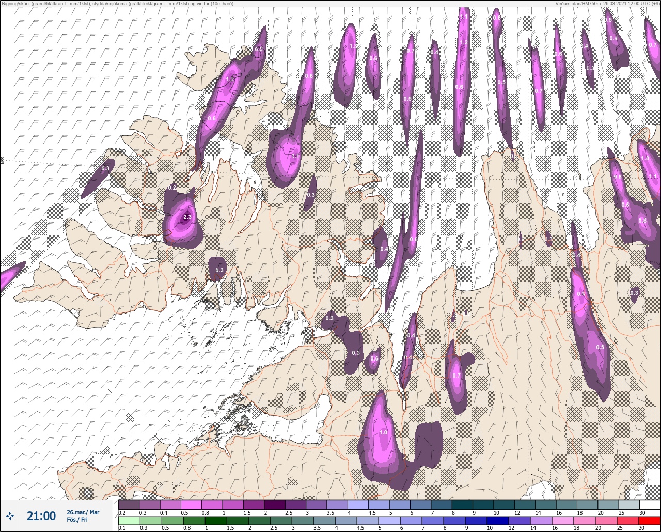
Task: Pick the darkest purple snow swatch between 2 and 2.5
Action: (x=274, y=505)
